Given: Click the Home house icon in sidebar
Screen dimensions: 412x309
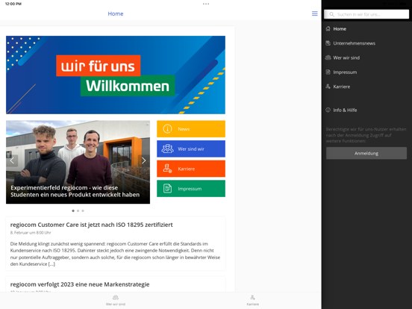Looking at the screenshot, I should coord(328,28).
